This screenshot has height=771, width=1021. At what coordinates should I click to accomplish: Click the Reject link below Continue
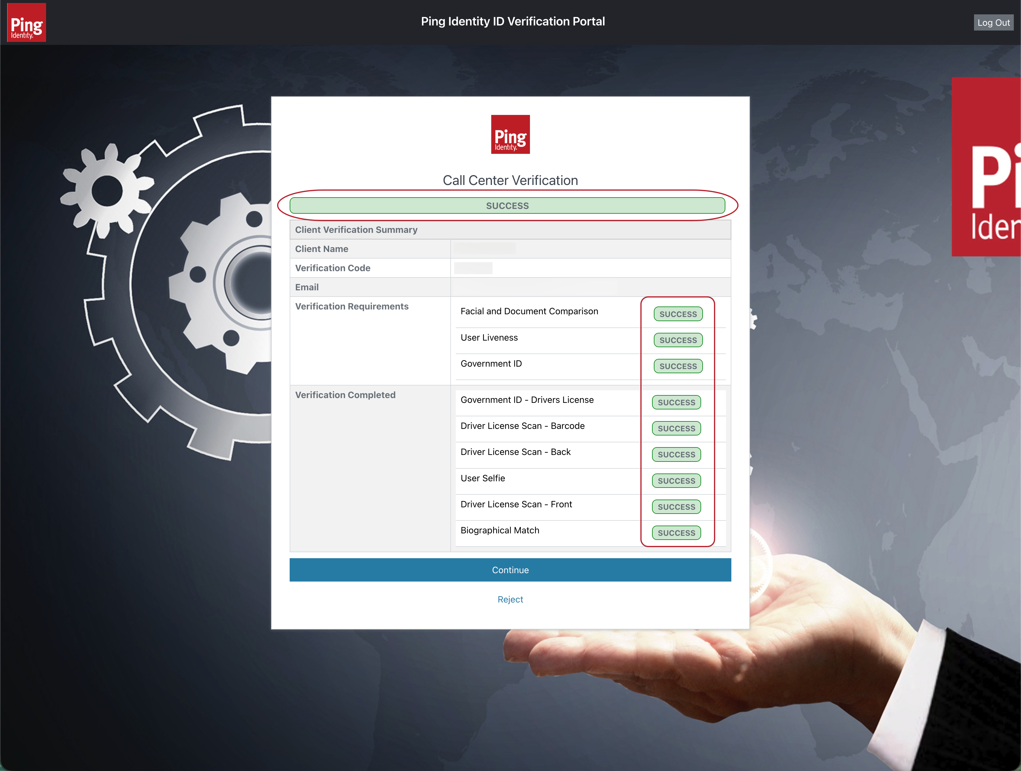(x=510, y=599)
